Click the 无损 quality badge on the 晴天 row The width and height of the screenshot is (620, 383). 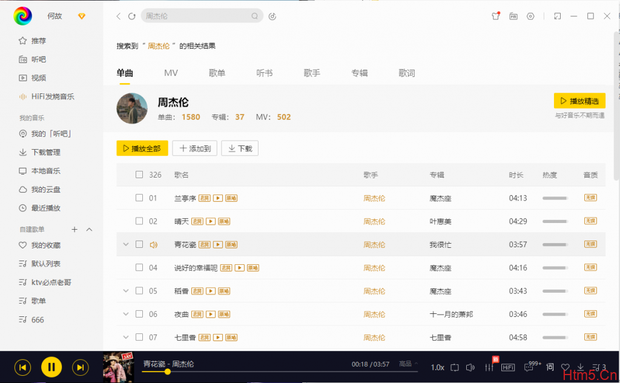tap(590, 221)
